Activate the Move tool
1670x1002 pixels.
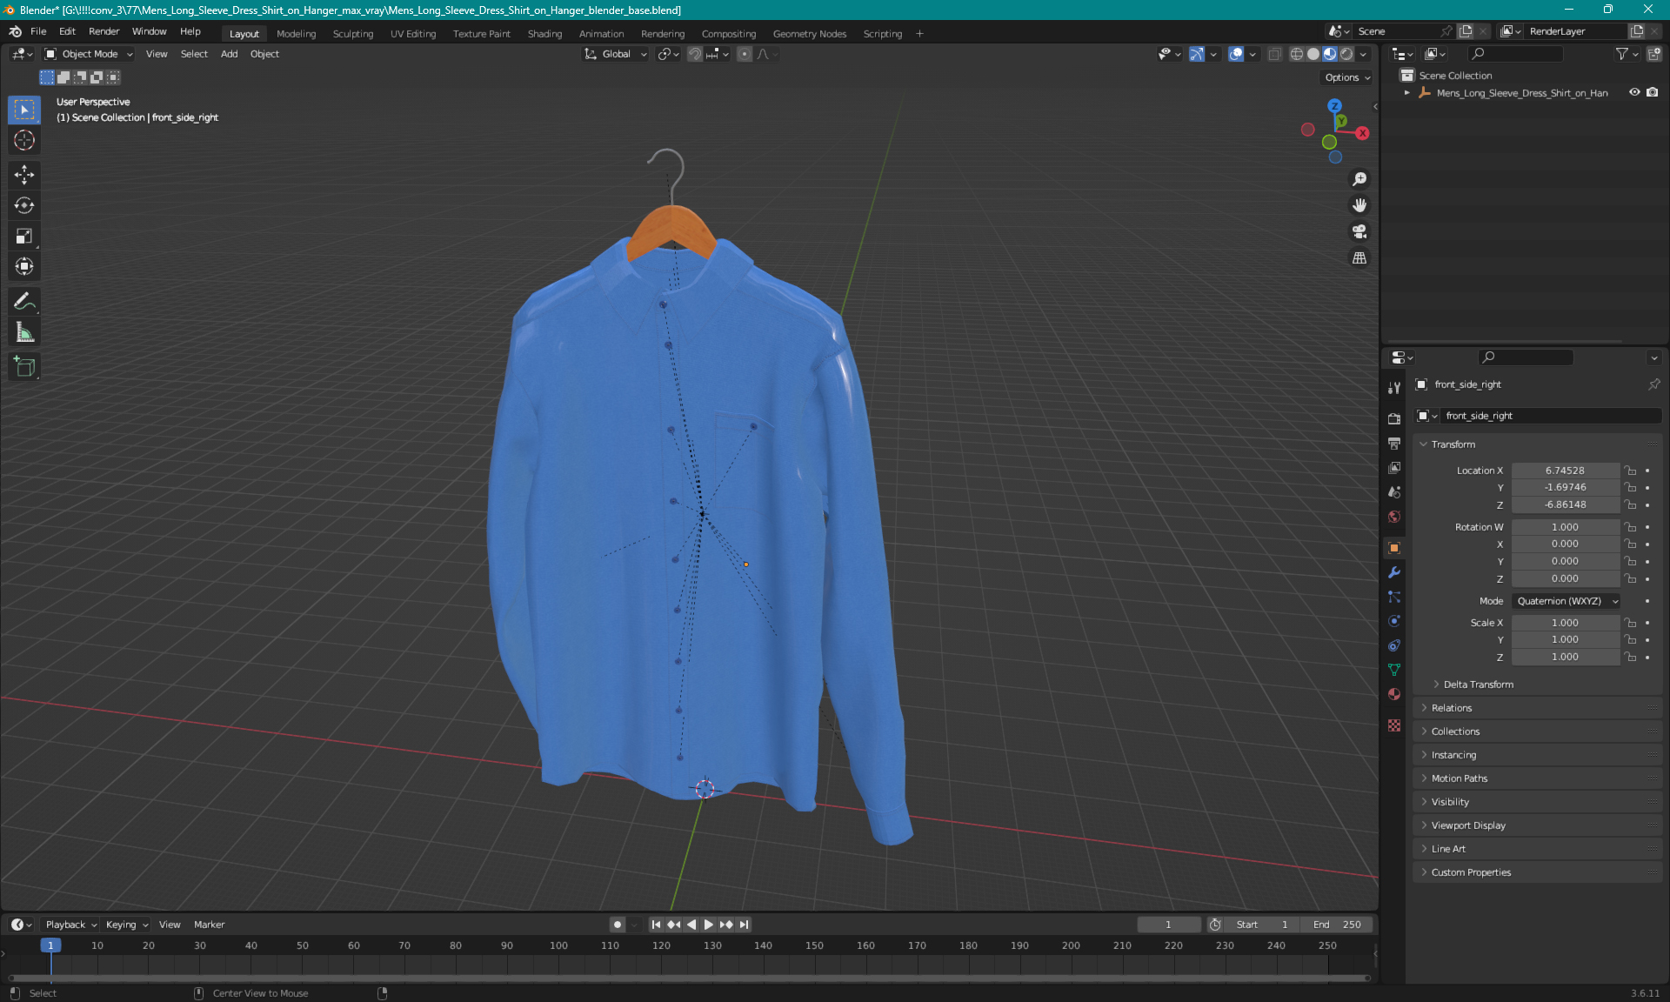tap(24, 175)
